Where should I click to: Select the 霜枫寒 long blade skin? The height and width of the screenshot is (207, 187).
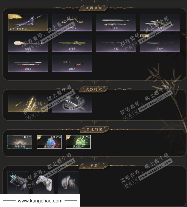point(160,43)
